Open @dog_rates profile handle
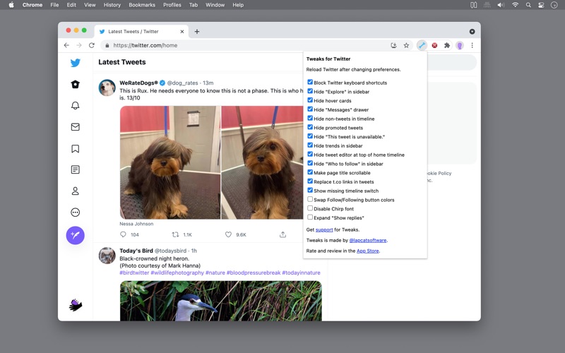This screenshot has width=565, height=353. [x=182, y=83]
